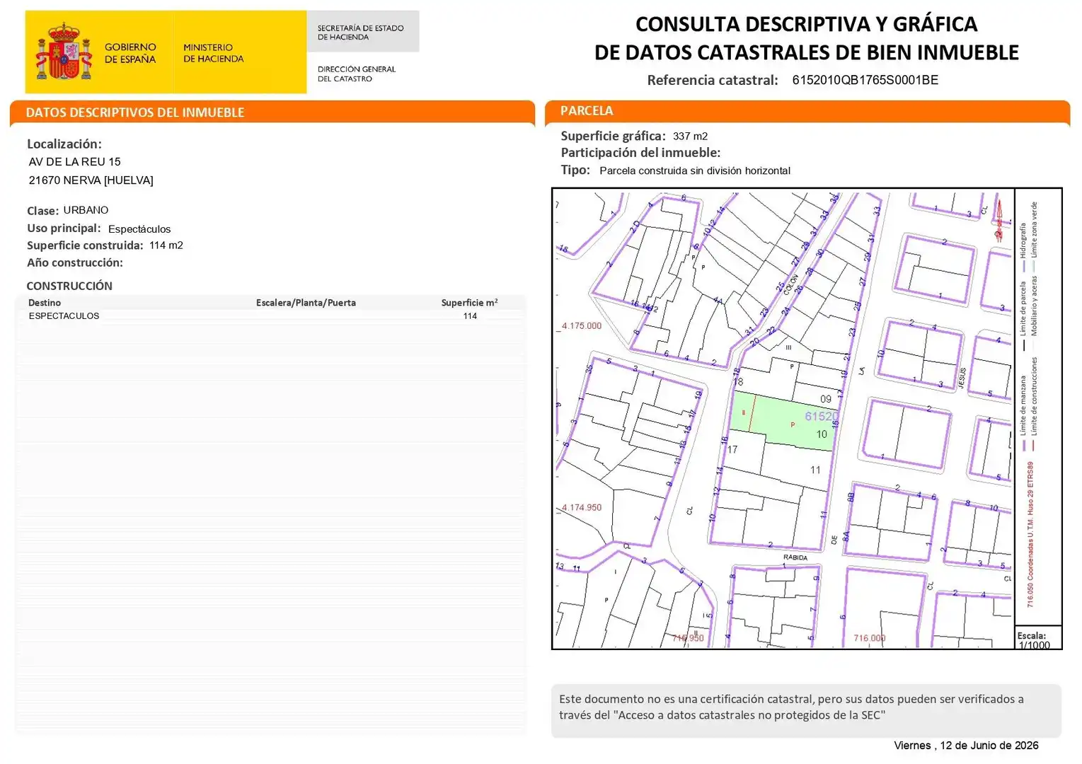The height and width of the screenshot is (764, 1082).
Task: Click the Destino column header
Action: point(45,303)
